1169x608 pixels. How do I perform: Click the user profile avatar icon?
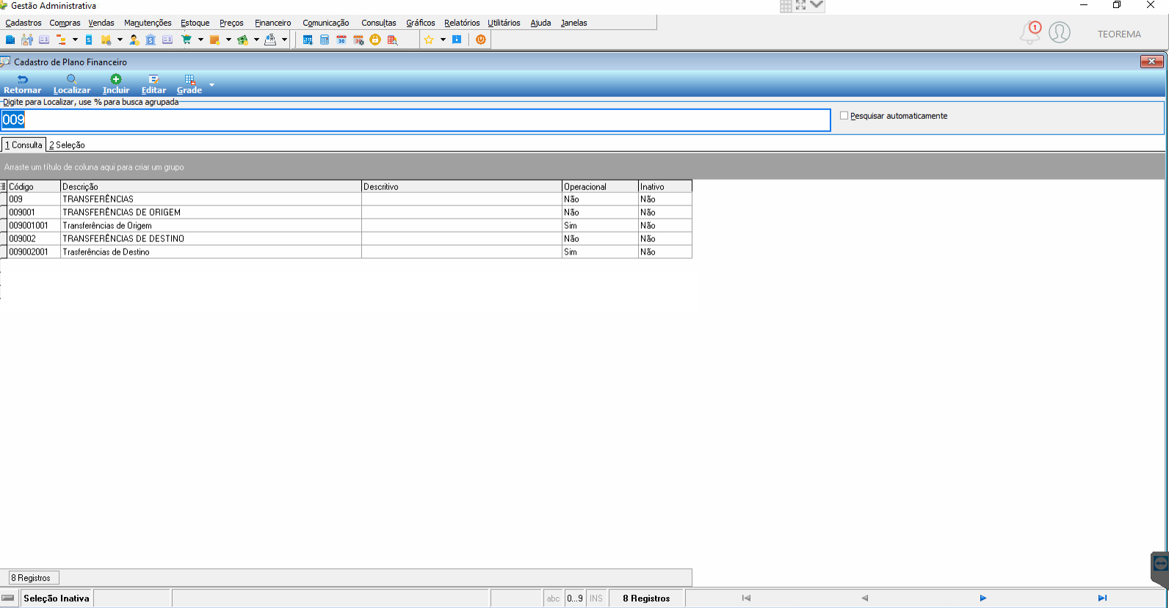(x=1060, y=32)
